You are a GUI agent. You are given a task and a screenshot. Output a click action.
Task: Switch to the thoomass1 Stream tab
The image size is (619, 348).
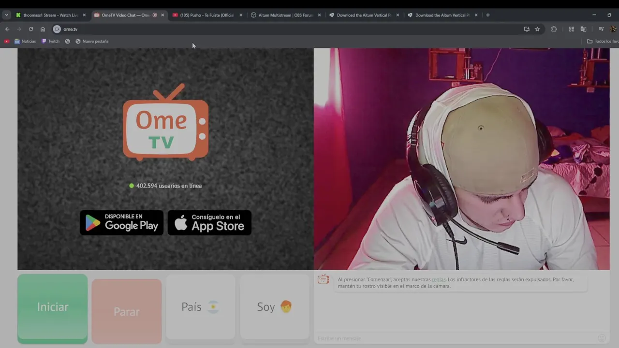pyautogui.click(x=50, y=15)
